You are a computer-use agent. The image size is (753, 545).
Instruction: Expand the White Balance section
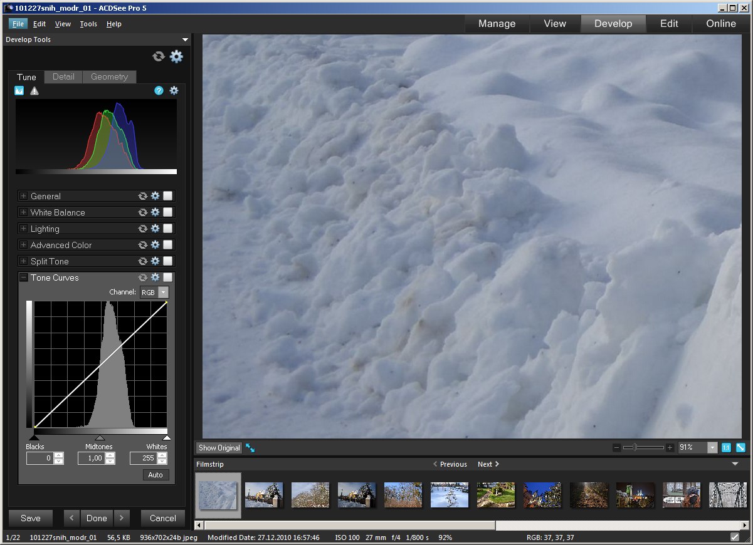(24, 212)
